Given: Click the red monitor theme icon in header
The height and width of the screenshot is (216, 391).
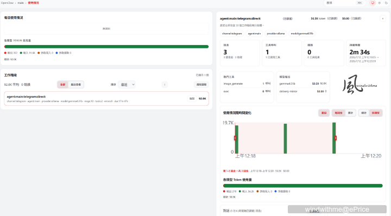Looking at the screenshot, I should pos(373,3).
